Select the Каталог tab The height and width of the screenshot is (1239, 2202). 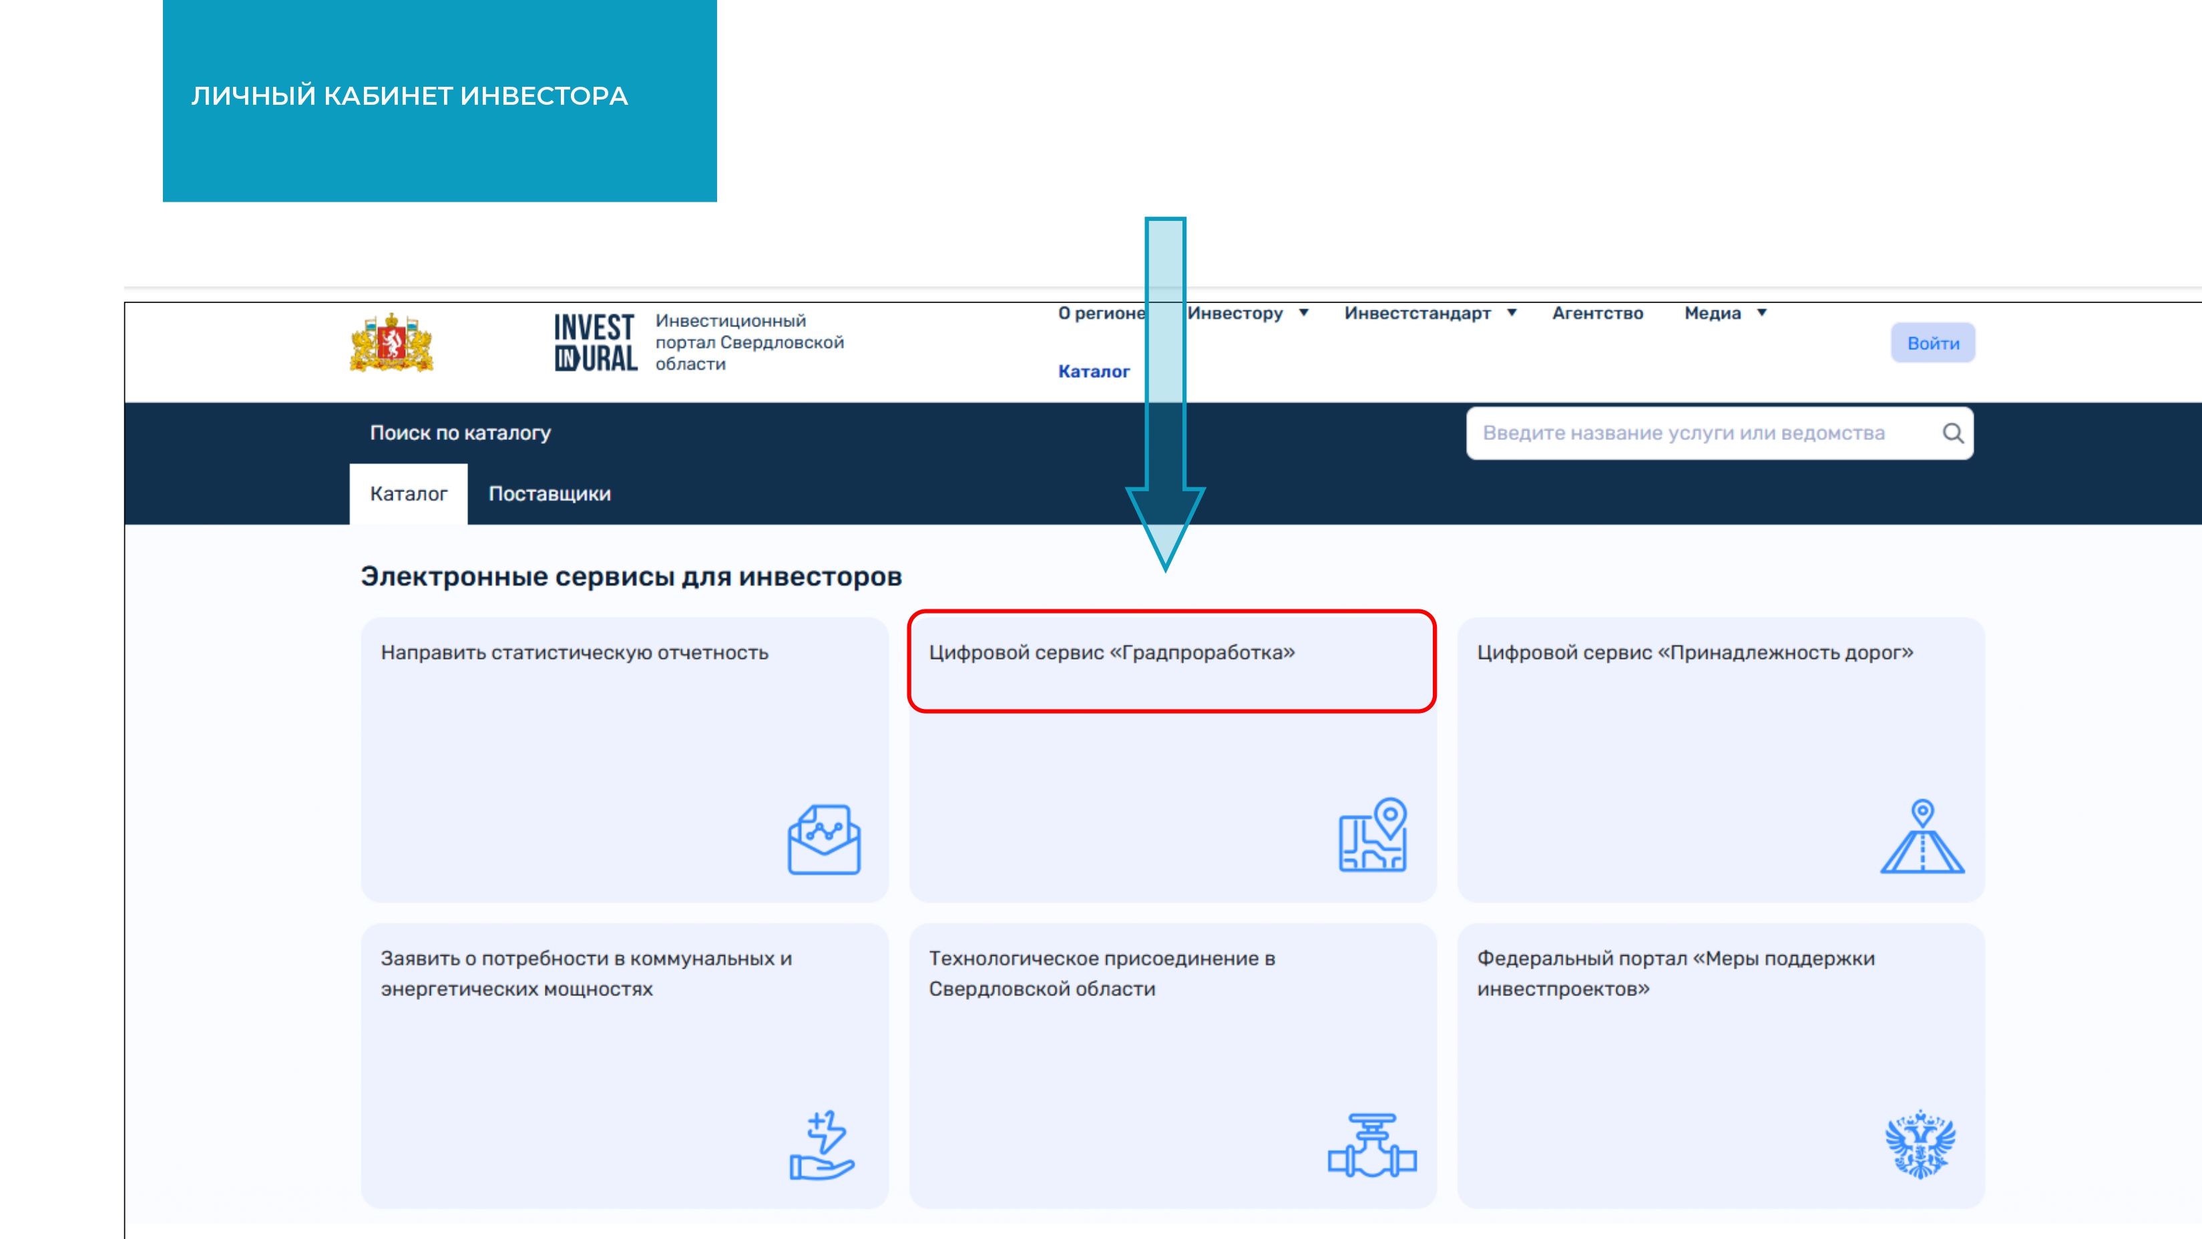(408, 494)
